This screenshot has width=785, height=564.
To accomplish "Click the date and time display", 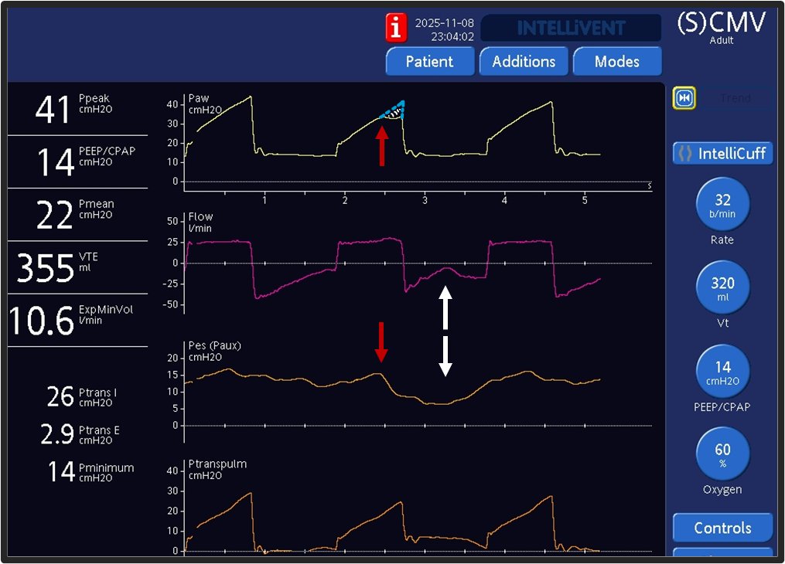I will coord(445,30).
